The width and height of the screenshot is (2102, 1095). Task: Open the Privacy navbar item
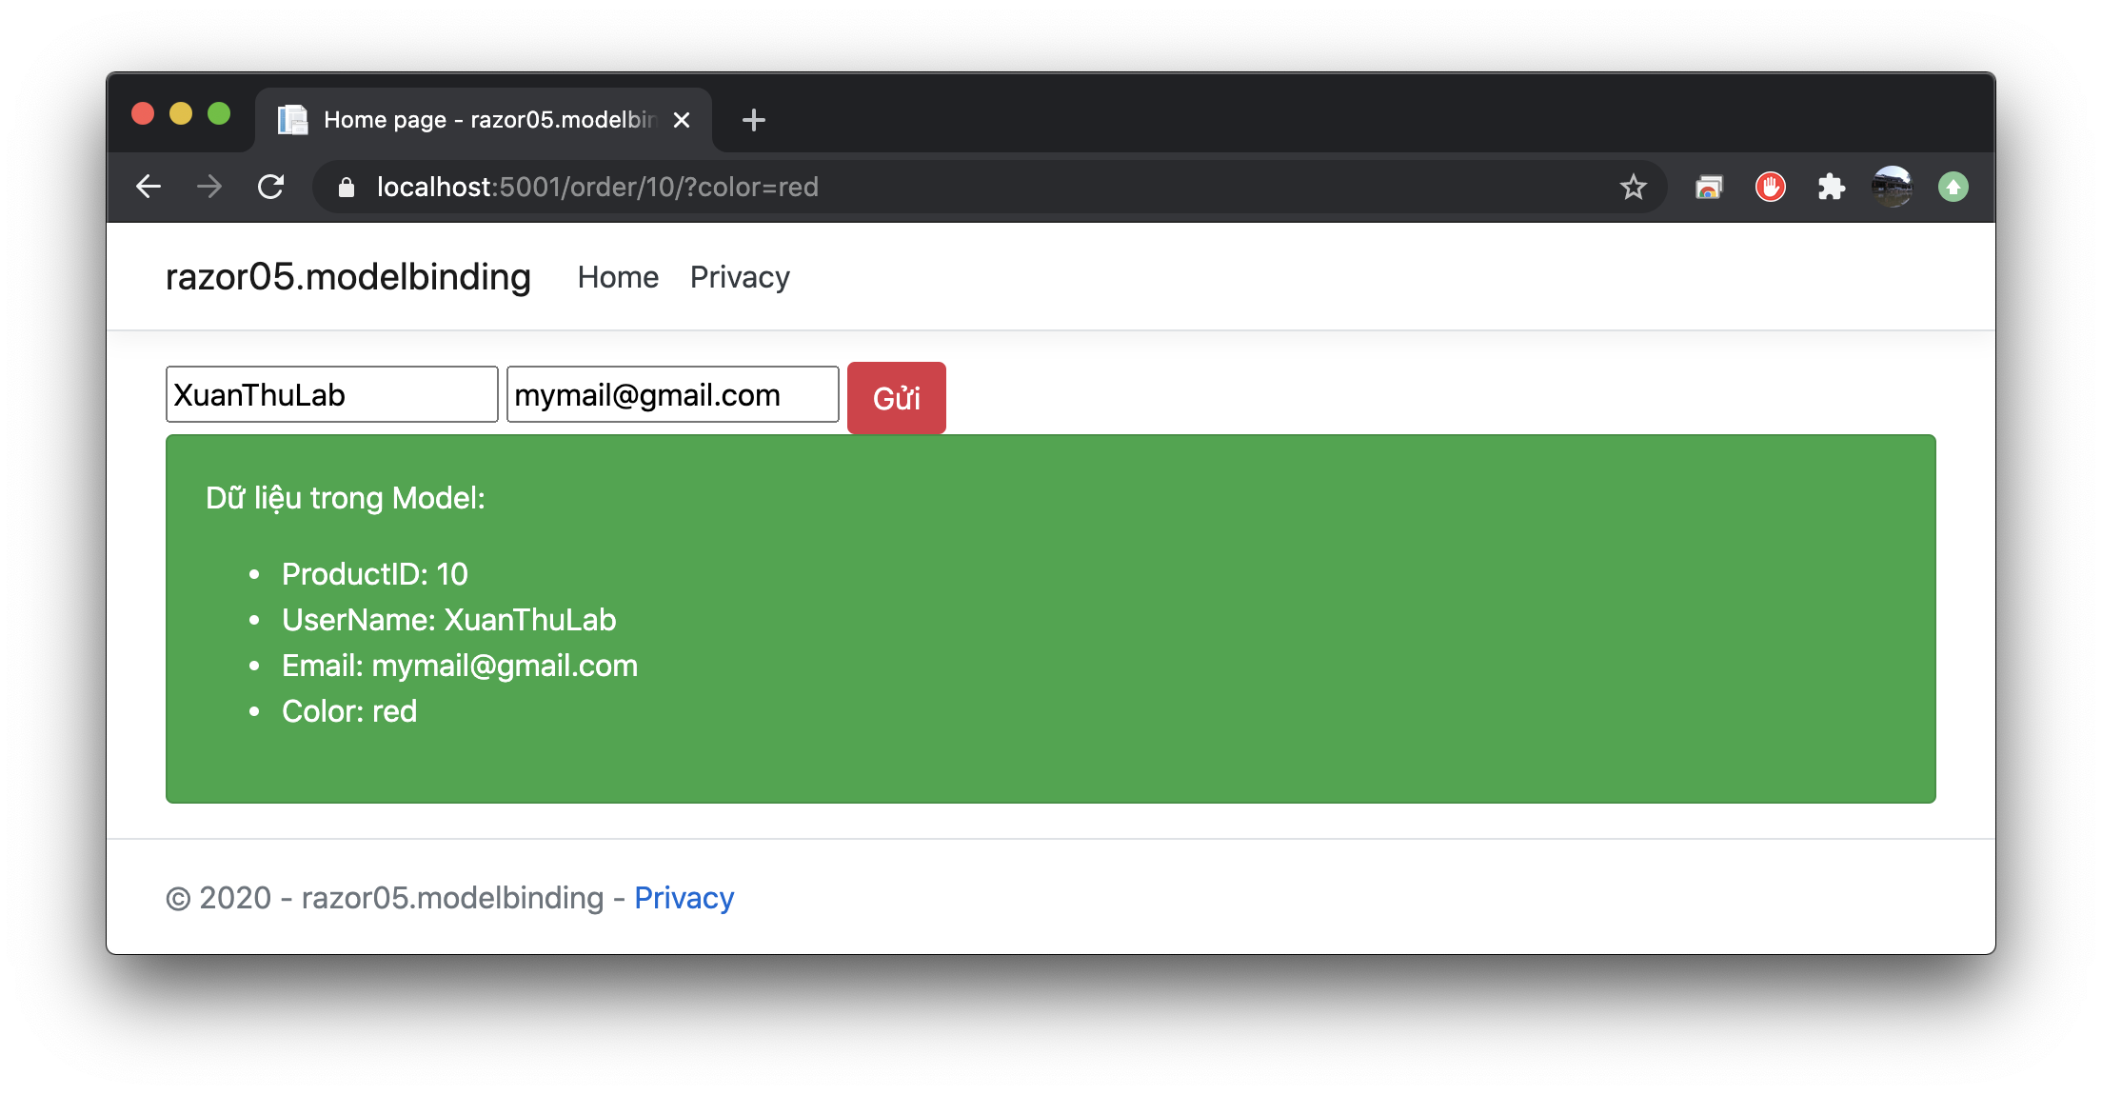point(740,277)
